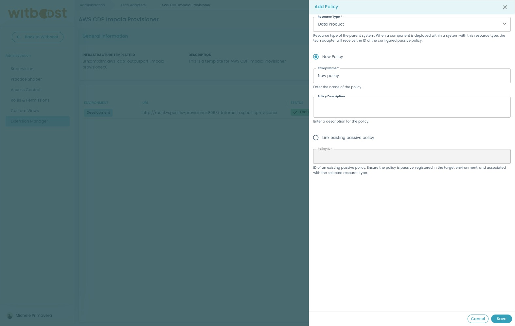Viewport: 515px width, 326px height.
Task: Select Extension Manager in sidebar
Action: 29,121
